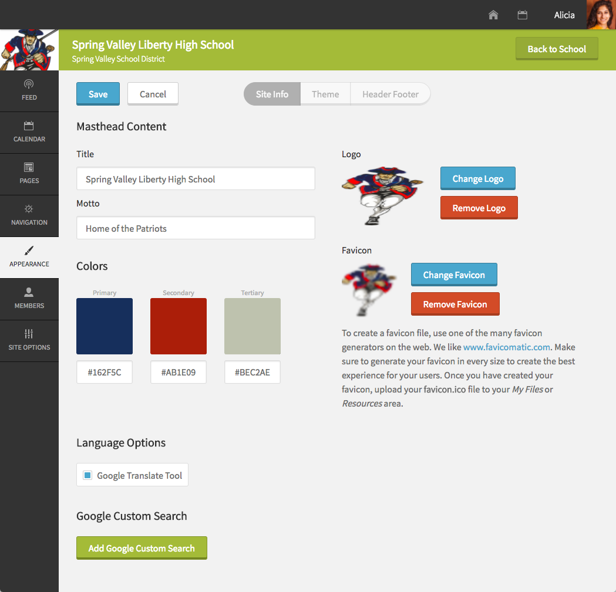Click the Favicon preview image

tap(369, 290)
